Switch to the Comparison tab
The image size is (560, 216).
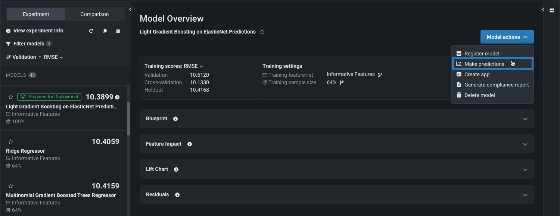pyautogui.click(x=94, y=14)
